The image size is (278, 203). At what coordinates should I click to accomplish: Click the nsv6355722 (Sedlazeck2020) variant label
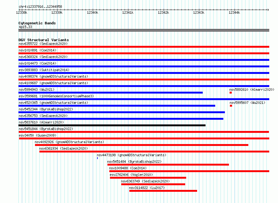tap(43, 44)
